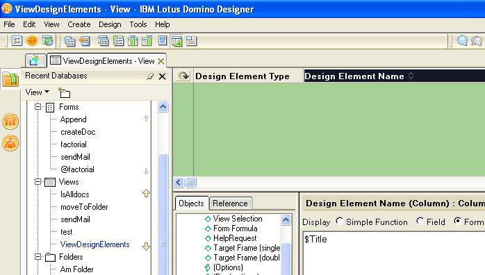This screenshot has height=275, width=485.
Task: Open the View dropdown in Recent Databases
Action: click(x=37, y=92)
